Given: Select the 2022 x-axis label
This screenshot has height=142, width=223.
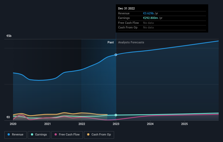Looking at the screenshot, I should [x=82, y=124].
